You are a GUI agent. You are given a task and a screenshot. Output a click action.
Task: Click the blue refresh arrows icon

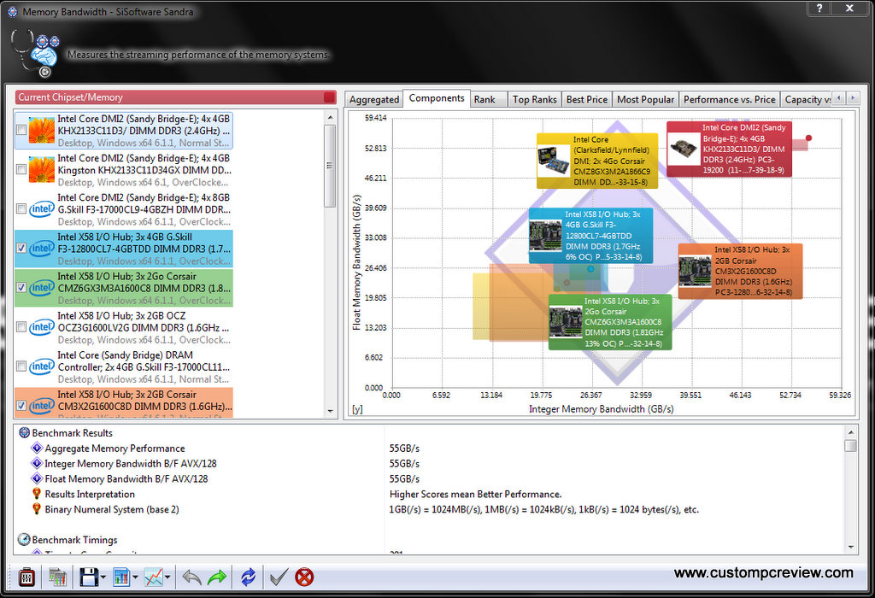point(248,577)
